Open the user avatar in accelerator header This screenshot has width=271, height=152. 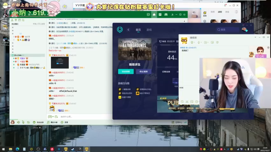click(x=244, y=29)
